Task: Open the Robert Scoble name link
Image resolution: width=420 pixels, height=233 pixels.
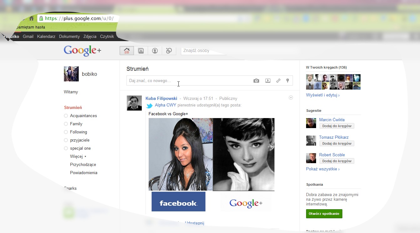Action: tap(332, 155)
